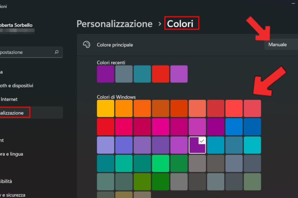This screenshot has height=198, width=298.
Task: Click the palette icon beside Colore principale
Action: pyautogui.click(x=86, y=45)
